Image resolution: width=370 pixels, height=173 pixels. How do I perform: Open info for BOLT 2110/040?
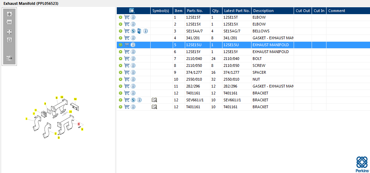[133, 59]
